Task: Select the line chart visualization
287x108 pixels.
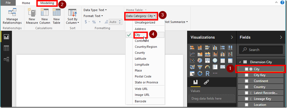Action: pyautogui.click(x=192, y=54)
